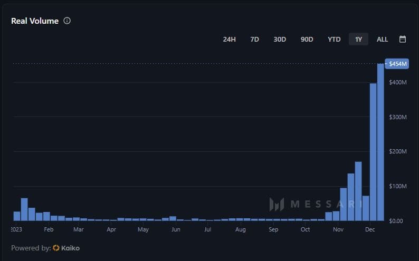This screenshot has width=419, height=261.
Task: Click the $454M value label
Action: coord(397,64)
